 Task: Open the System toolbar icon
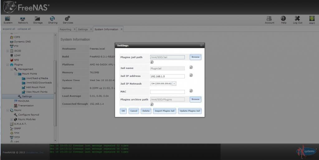coord(8,20)
